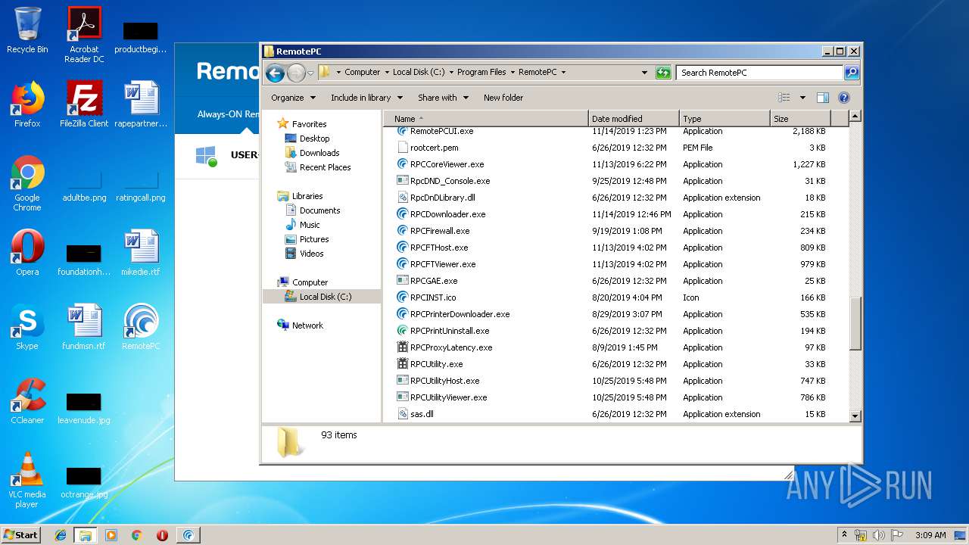969x545 pixels.
Task: Sort by Date modified column
Action: 634,119
